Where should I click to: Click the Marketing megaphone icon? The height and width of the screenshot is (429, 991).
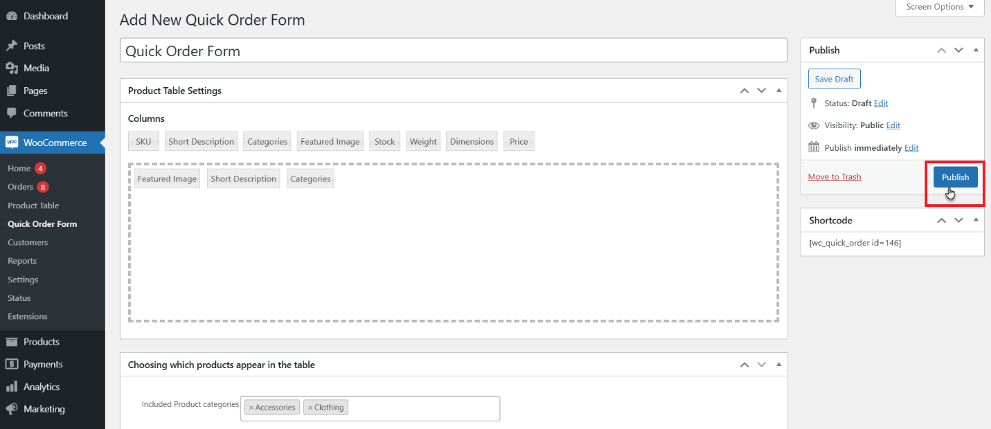point(12,409)
